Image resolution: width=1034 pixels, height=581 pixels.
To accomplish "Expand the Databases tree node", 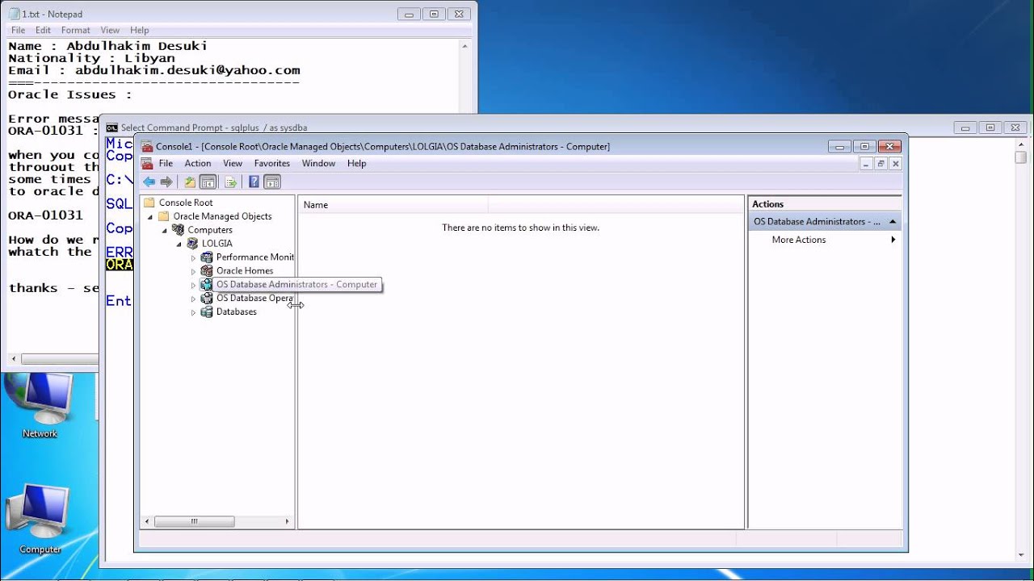I will pyautogui.click(x=194, y=312).
